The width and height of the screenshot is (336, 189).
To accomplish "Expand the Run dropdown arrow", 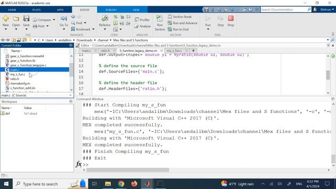I will point(208,29).
